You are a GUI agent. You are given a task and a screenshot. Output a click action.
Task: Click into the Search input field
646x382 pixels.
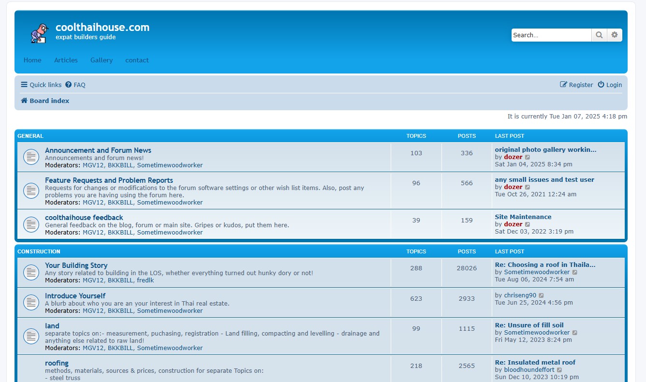click(x=551, y=35)
